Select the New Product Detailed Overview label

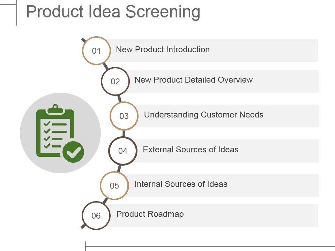click(x=193, y=80)
